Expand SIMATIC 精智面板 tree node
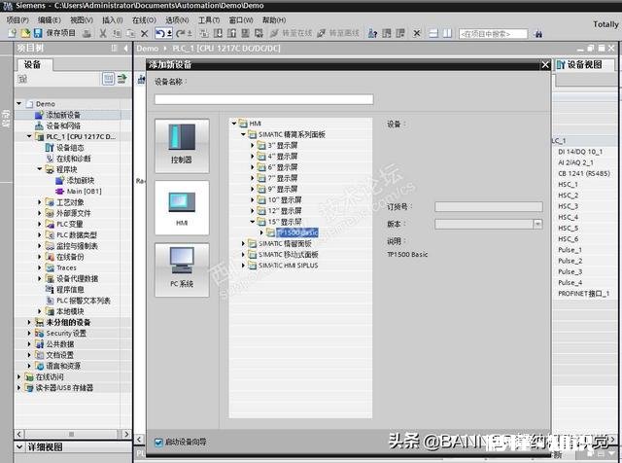This screenshot has width=622, height=463. [242, 243]
